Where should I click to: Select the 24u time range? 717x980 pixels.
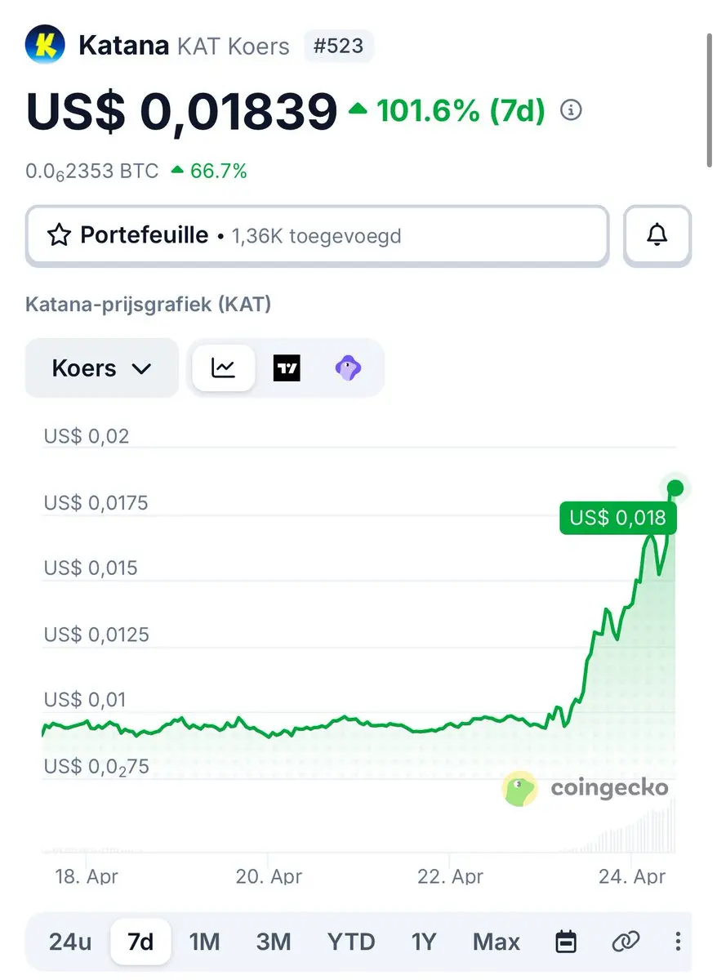(69, 942)
